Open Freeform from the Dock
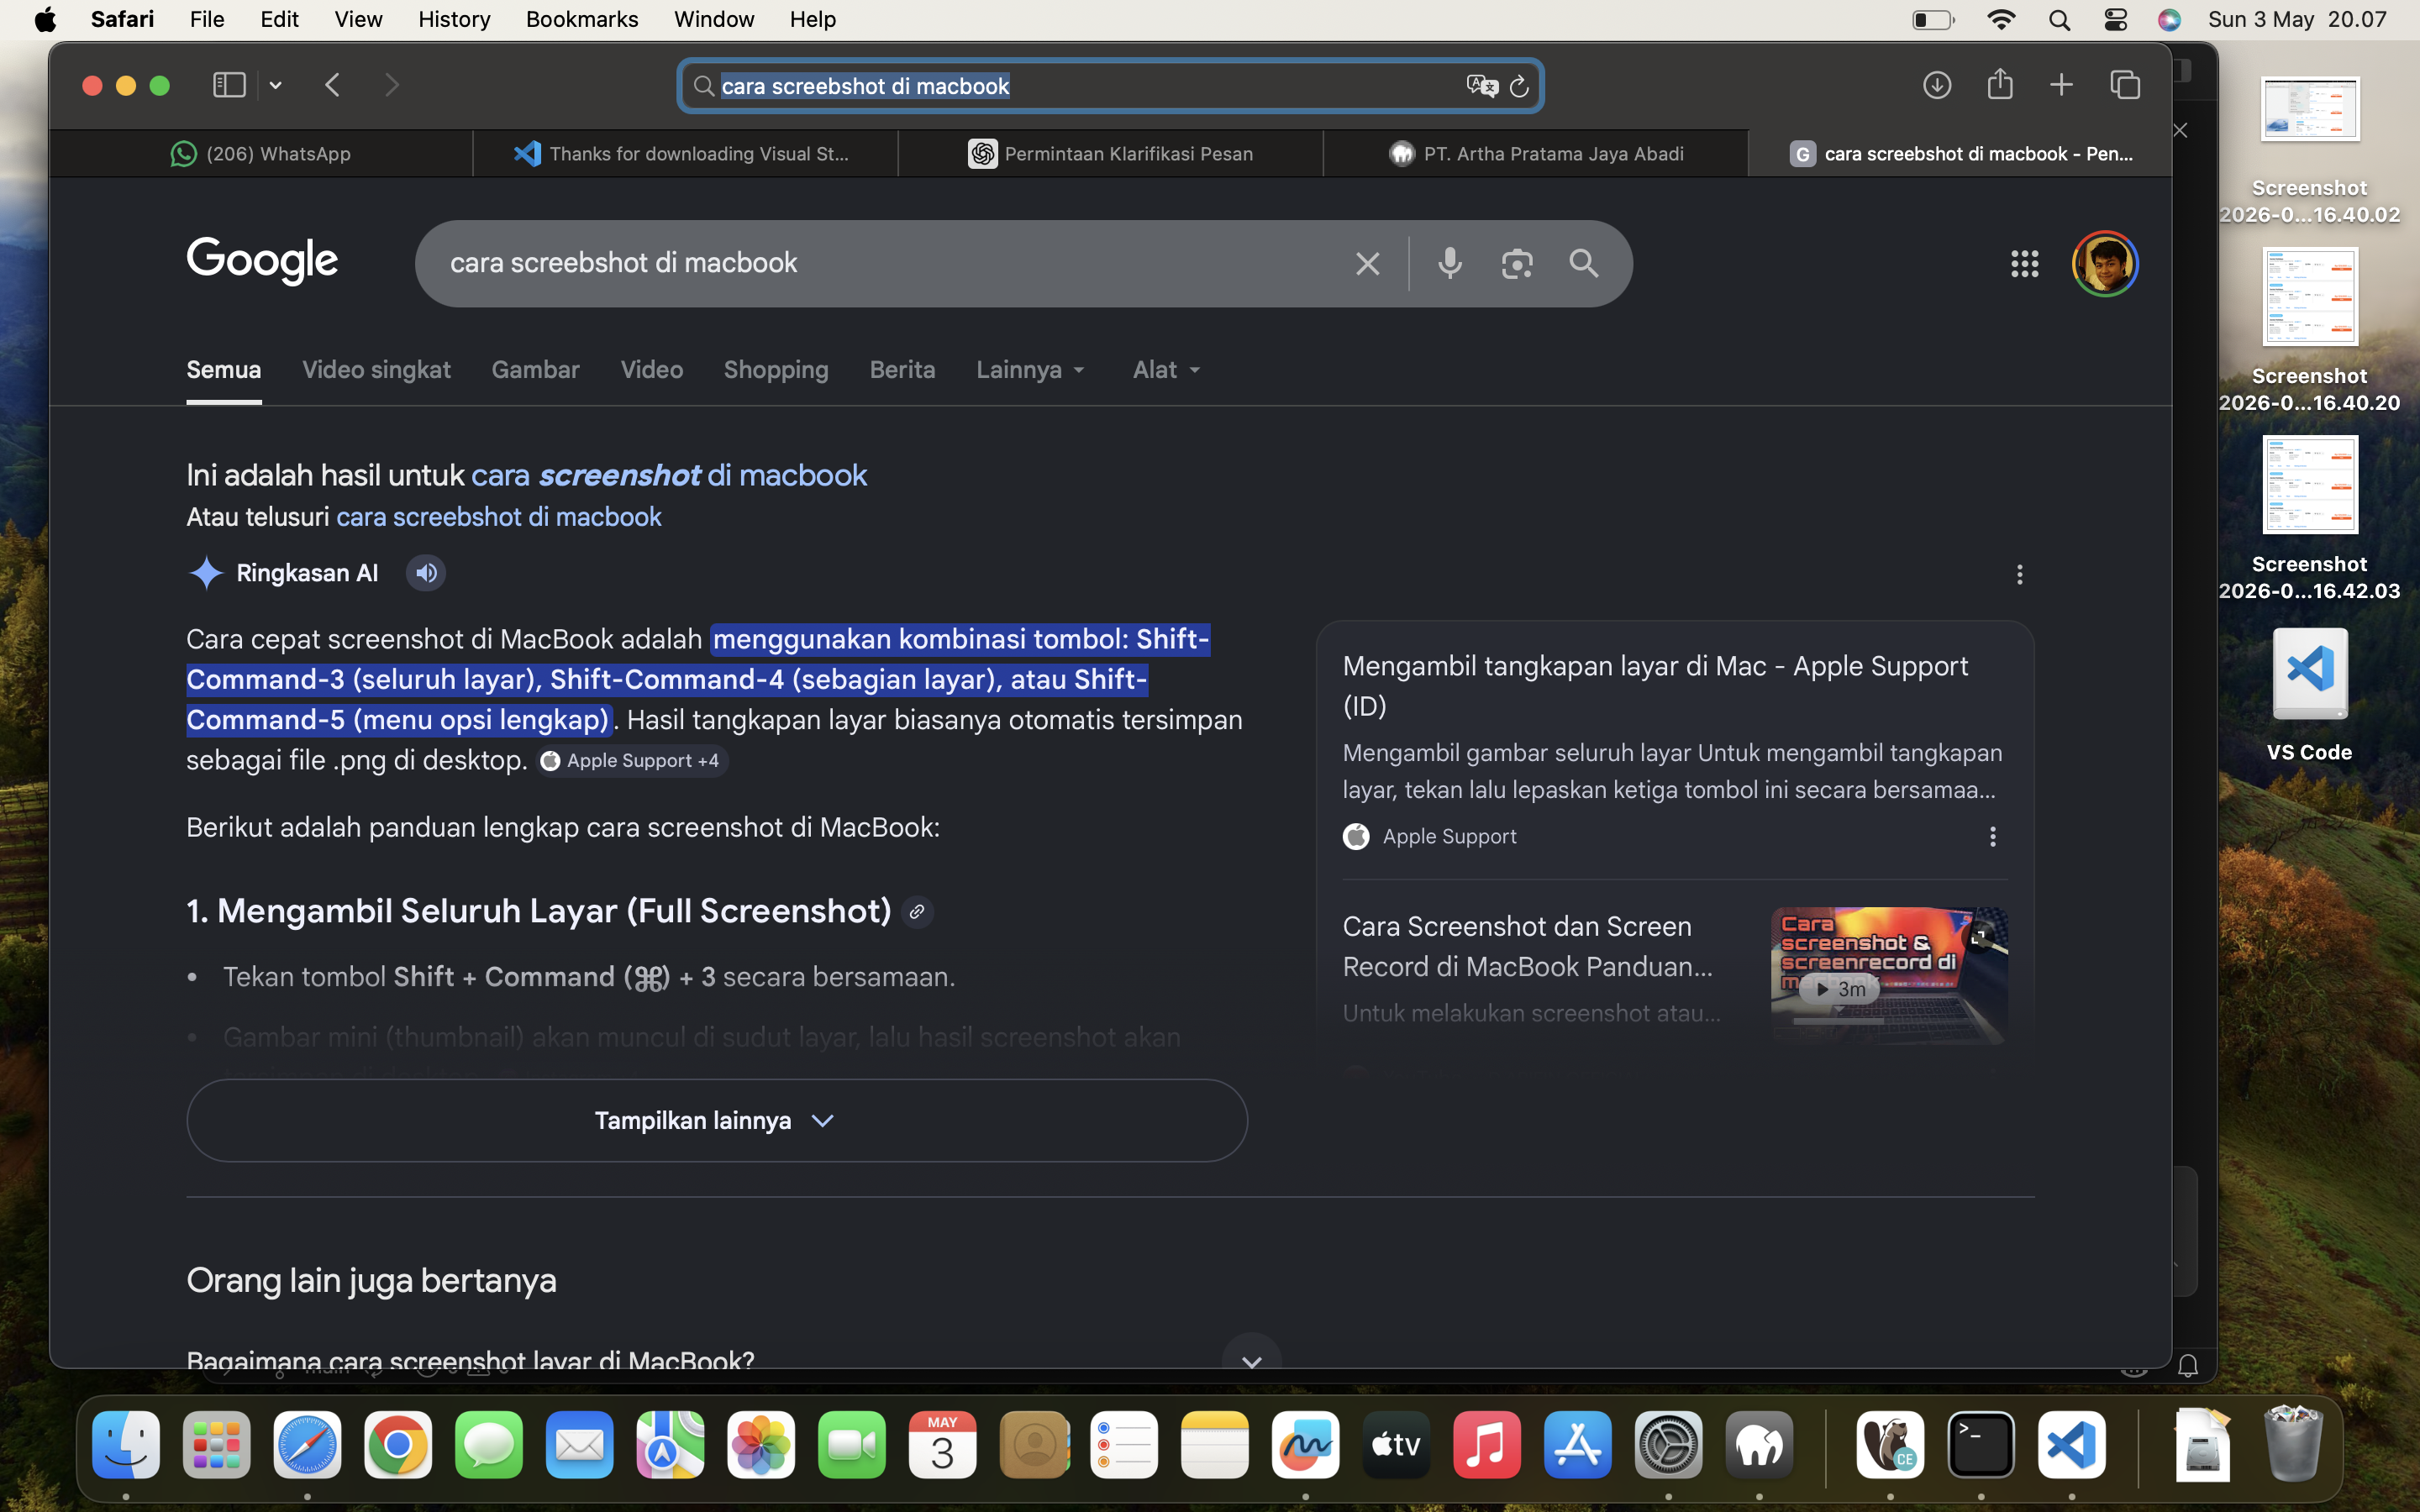This screenshot has height=1512, width=2420. (x=1305, y=1445)
